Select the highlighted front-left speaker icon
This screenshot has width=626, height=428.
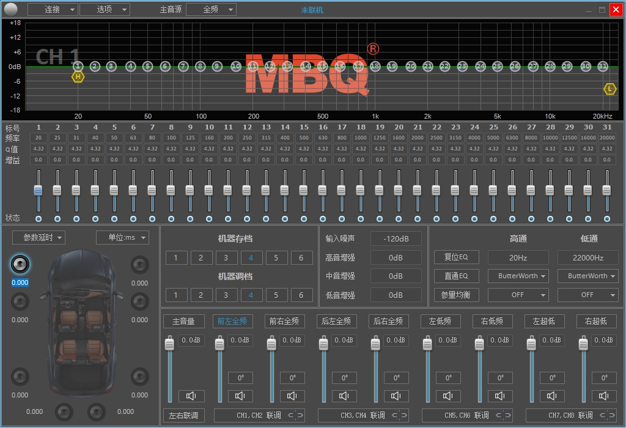20,264
